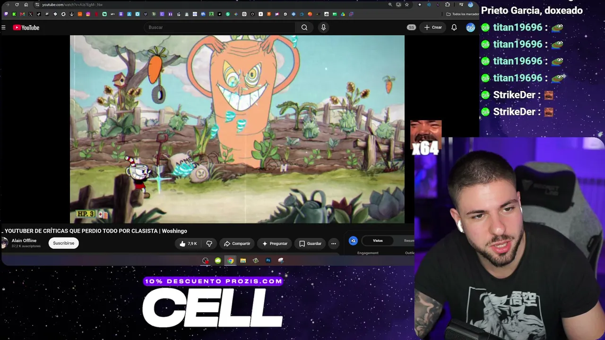Click the Cuphead video player
The width and height of the screenshot is (605, 340).
(237, 129)
